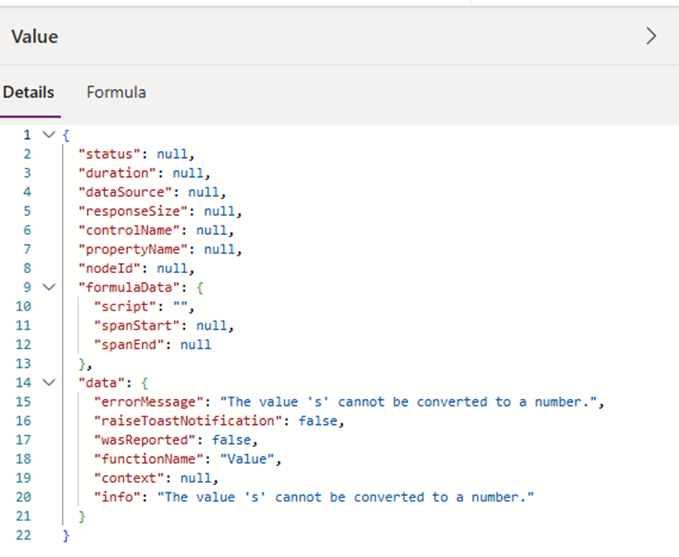
Task: Click the null value of spanEnd
Action: point(196,345)
